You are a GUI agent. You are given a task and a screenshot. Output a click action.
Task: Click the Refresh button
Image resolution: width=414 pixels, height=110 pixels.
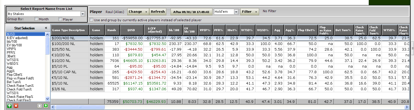158,12
